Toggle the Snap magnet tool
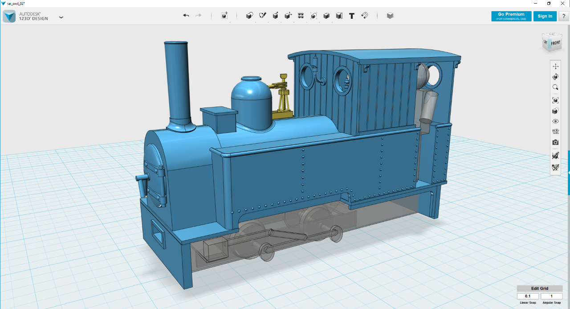Viewport: 570px width, 309px height. (x=364, y=16)
